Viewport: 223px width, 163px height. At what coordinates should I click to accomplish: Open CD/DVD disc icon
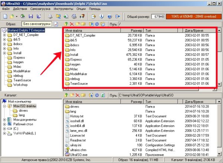coord(22,17)
